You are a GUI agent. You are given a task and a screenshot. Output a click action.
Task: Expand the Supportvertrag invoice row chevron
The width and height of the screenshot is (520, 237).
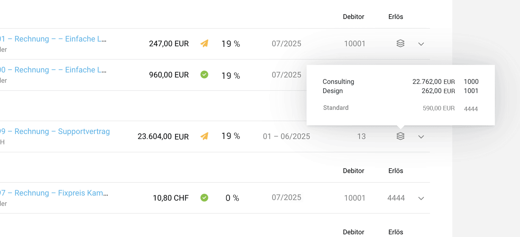[x=421, y=137]
